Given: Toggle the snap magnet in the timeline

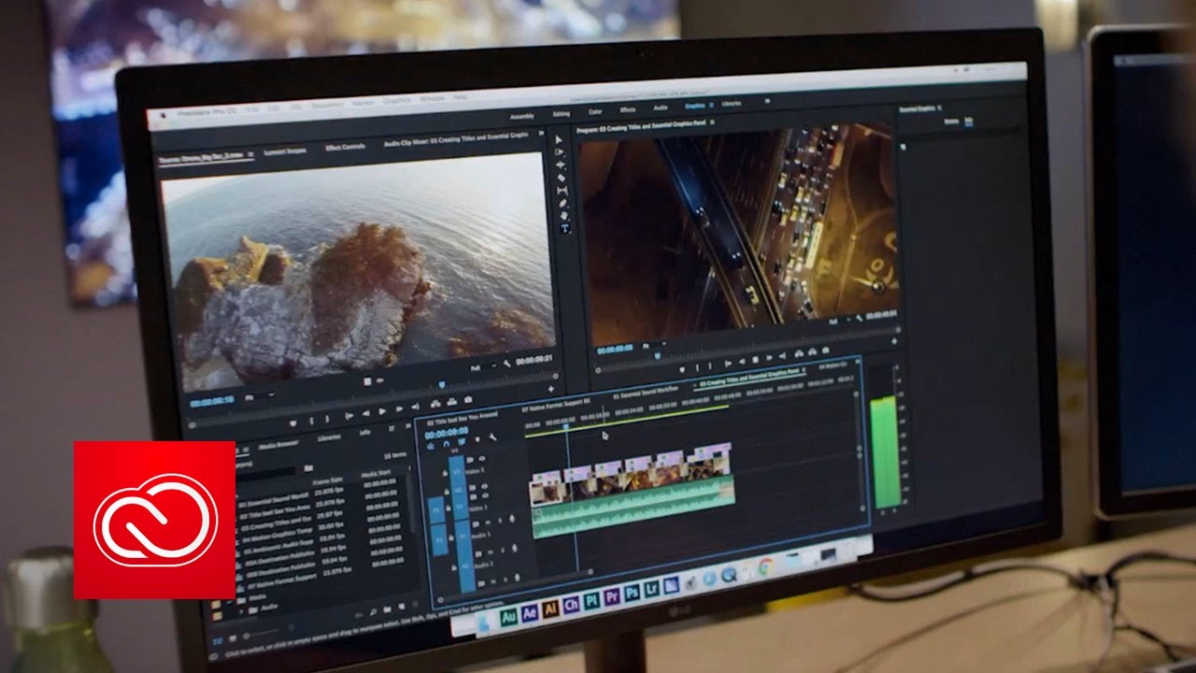Looking at the screenshot, I should click(x=446, y=444).
